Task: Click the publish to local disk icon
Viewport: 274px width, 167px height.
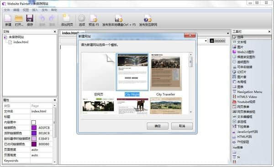Action: [x=119, y=18]
